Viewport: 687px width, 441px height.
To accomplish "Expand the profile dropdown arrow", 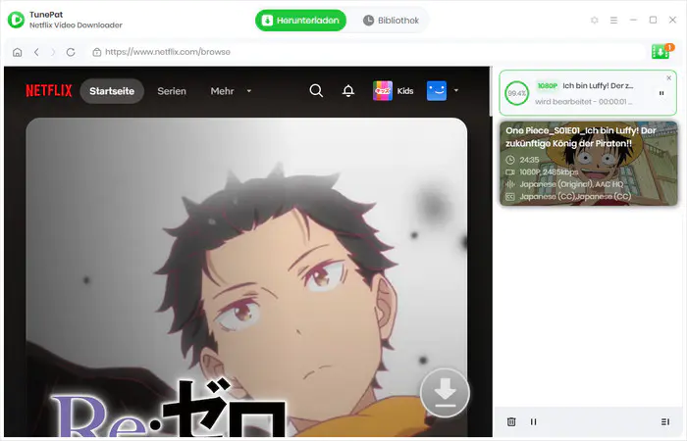I will pos(456,90).
